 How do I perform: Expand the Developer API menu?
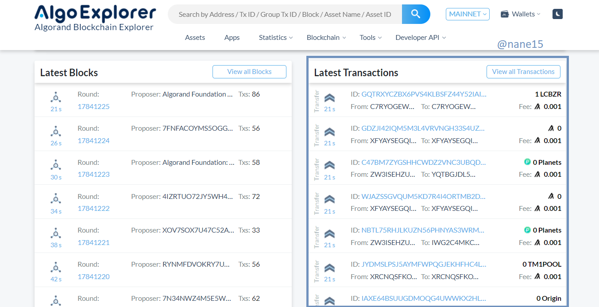(x=421, y=38)
